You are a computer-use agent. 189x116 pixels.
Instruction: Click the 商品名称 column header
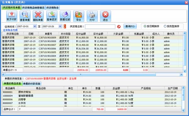[x=41, y=88]
